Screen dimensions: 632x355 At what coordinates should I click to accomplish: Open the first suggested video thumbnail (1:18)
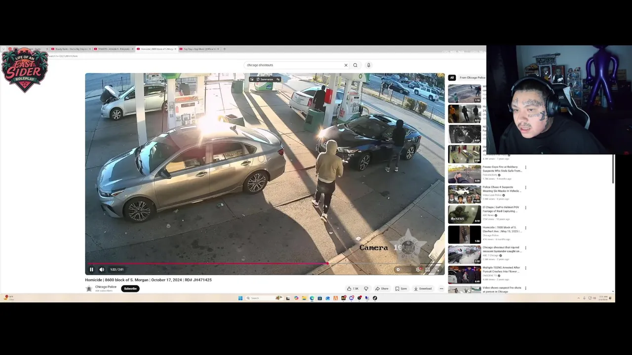464,94
